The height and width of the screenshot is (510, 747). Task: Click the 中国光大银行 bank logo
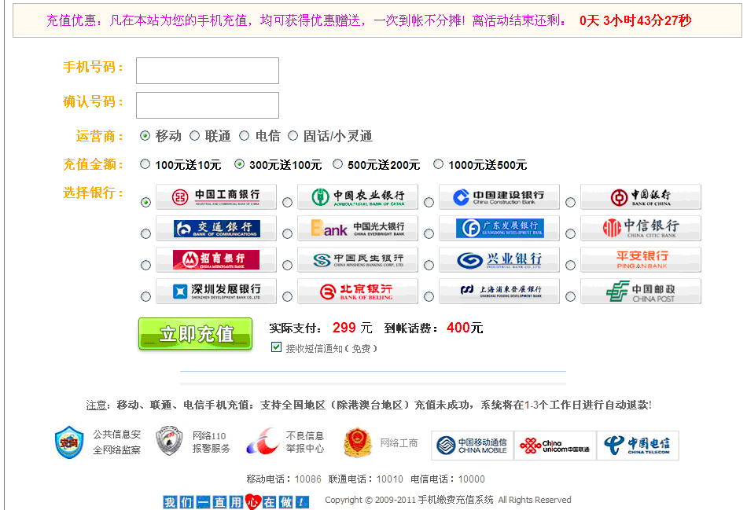click(x=357, y=228)
